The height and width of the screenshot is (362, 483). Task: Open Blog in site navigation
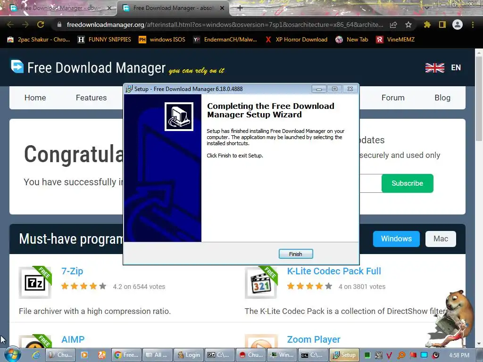pyautogui.click(x=442, y=98)
